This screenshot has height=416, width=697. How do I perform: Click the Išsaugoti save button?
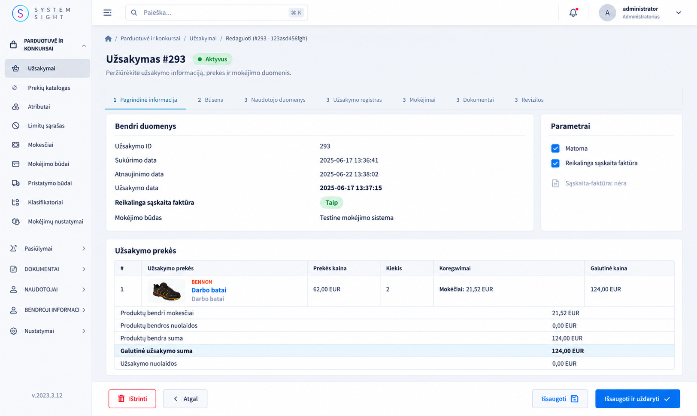pos(560,399)
